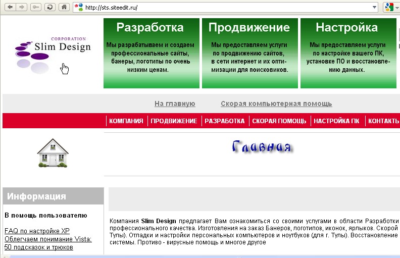This screenshot has height=258, width=400.
Task: Reload the page with the refresh button
Action: (49, 7)
